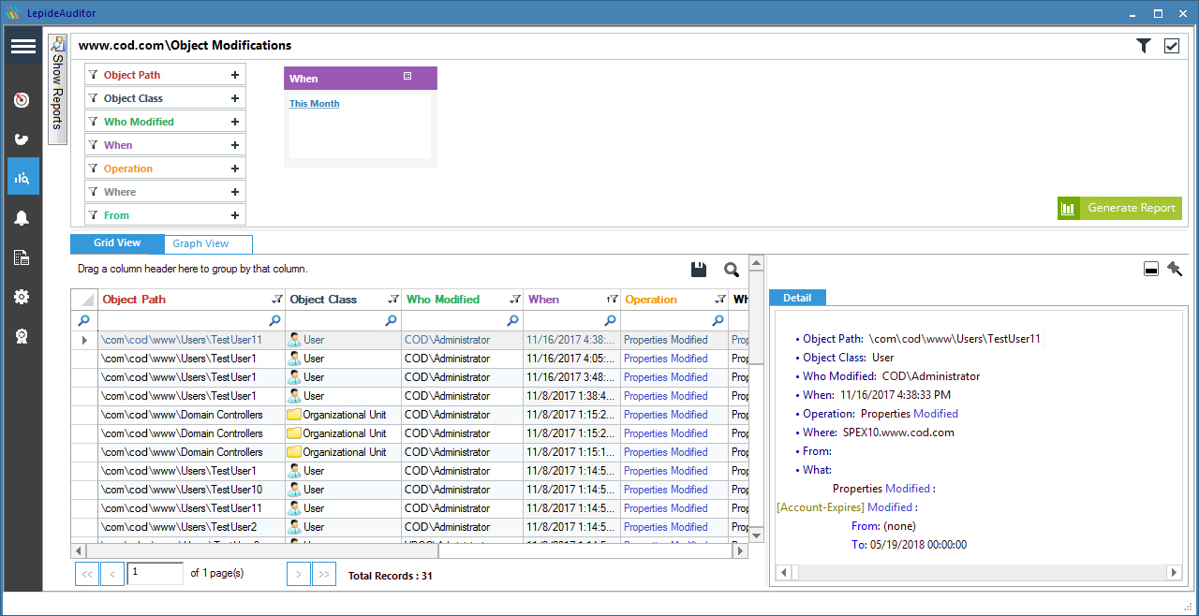Expand the From filter with its plus
The image size is (1199, 616).
[235, 215]
